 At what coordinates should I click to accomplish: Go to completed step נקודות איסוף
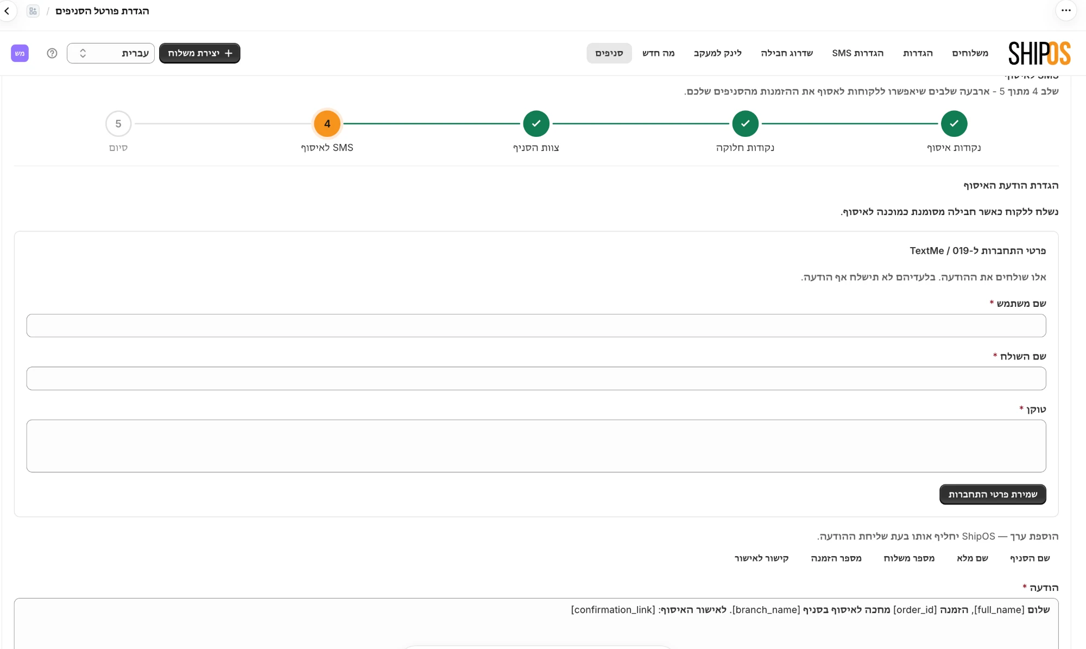(954, 124)
